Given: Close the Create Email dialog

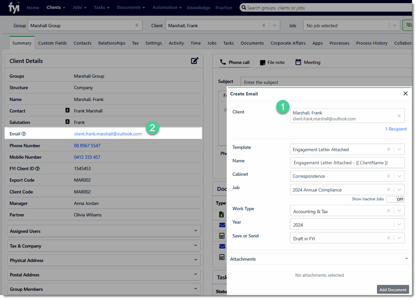Looking at the screenshot, I should click(x=405, y=93).
